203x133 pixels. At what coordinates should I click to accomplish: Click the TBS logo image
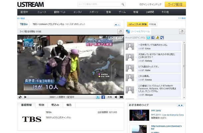coord(32,119)
